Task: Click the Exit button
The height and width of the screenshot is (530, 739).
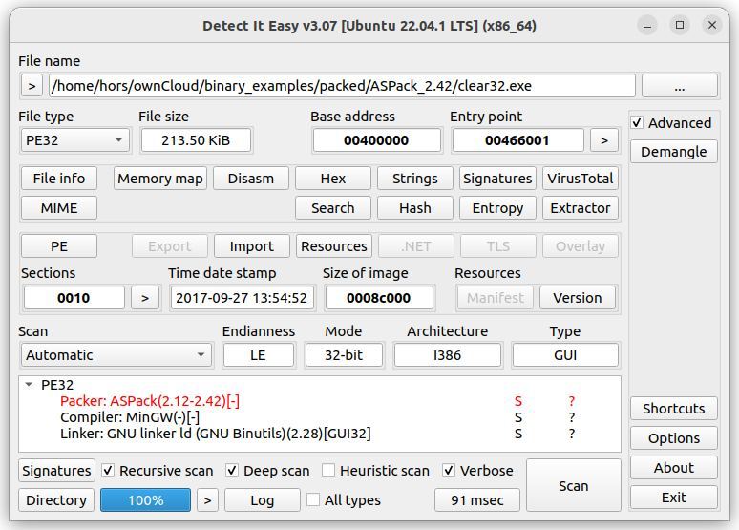Action: point(673,498)
